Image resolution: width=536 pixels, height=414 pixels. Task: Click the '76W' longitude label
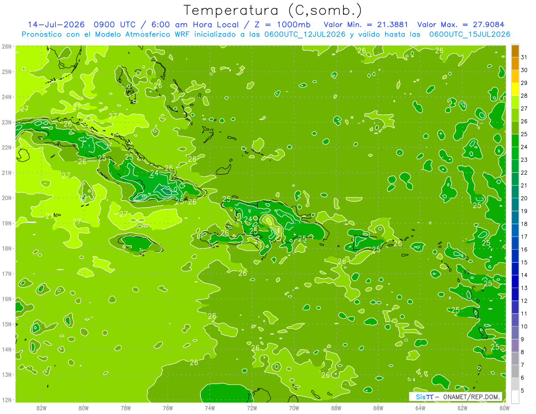pyautogui.click(x=167, y=408)
